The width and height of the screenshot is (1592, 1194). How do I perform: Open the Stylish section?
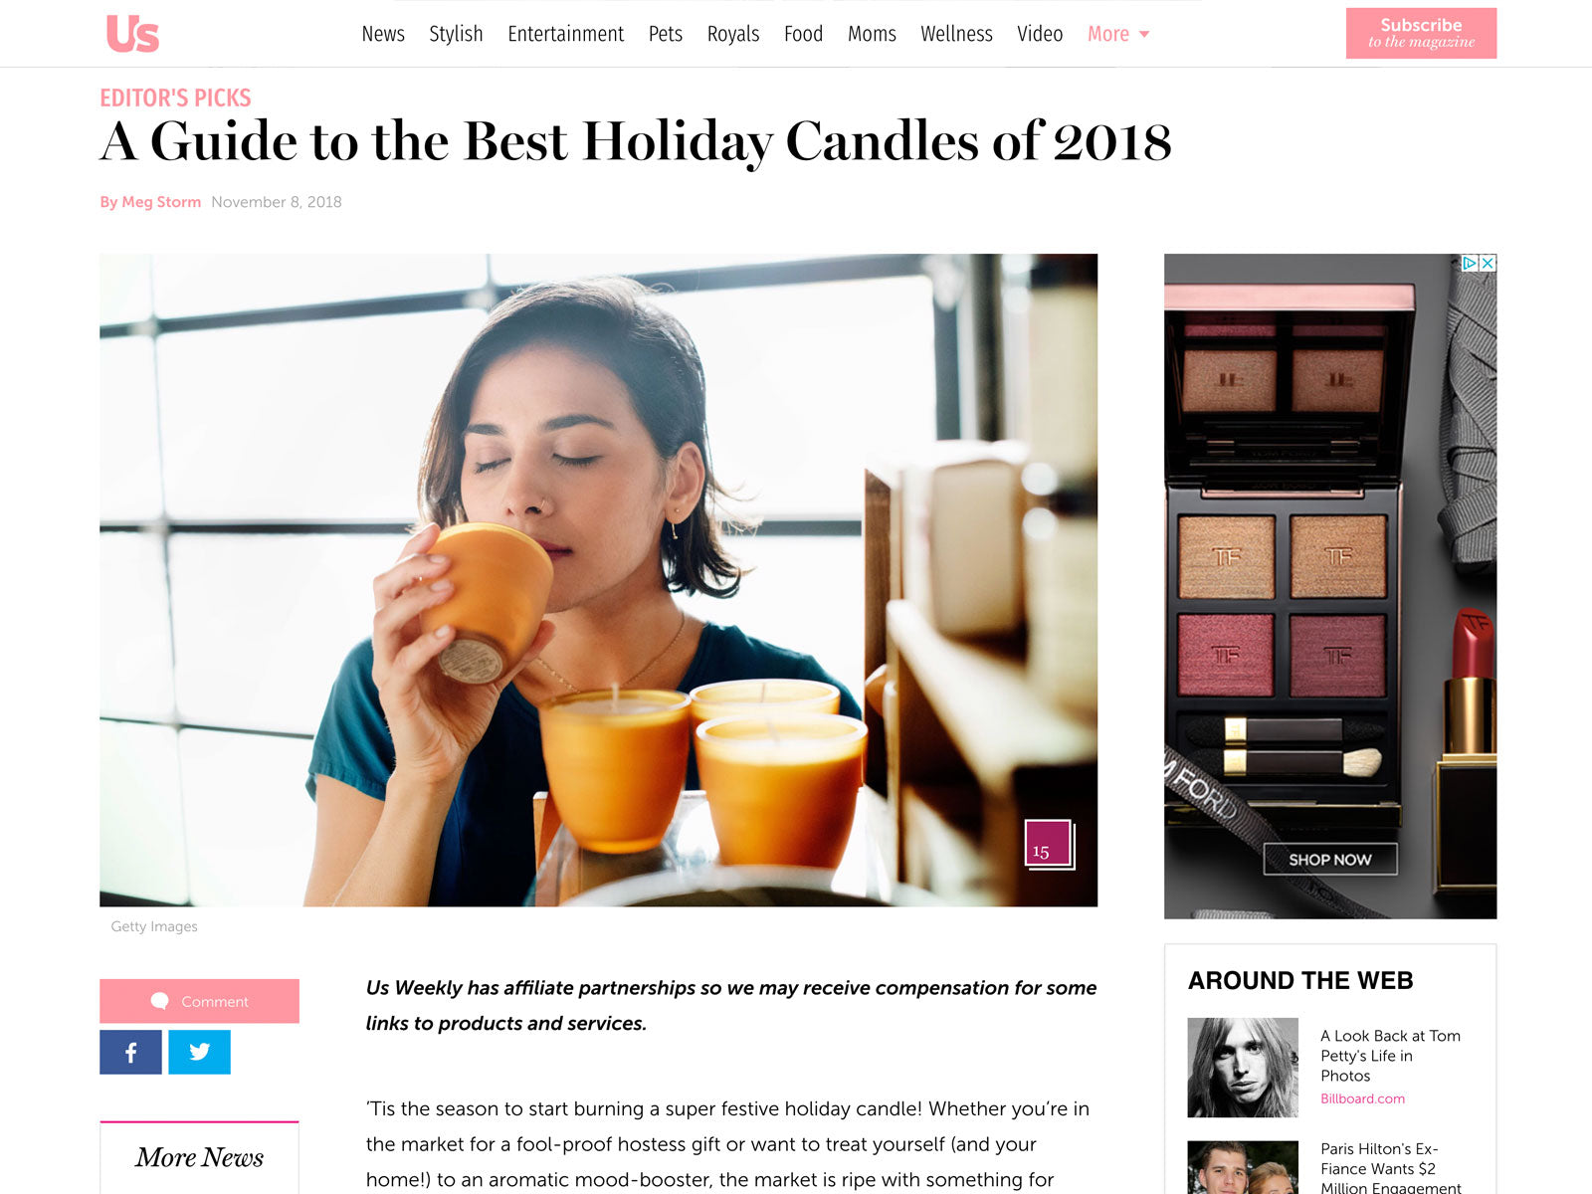click(456, 34)
